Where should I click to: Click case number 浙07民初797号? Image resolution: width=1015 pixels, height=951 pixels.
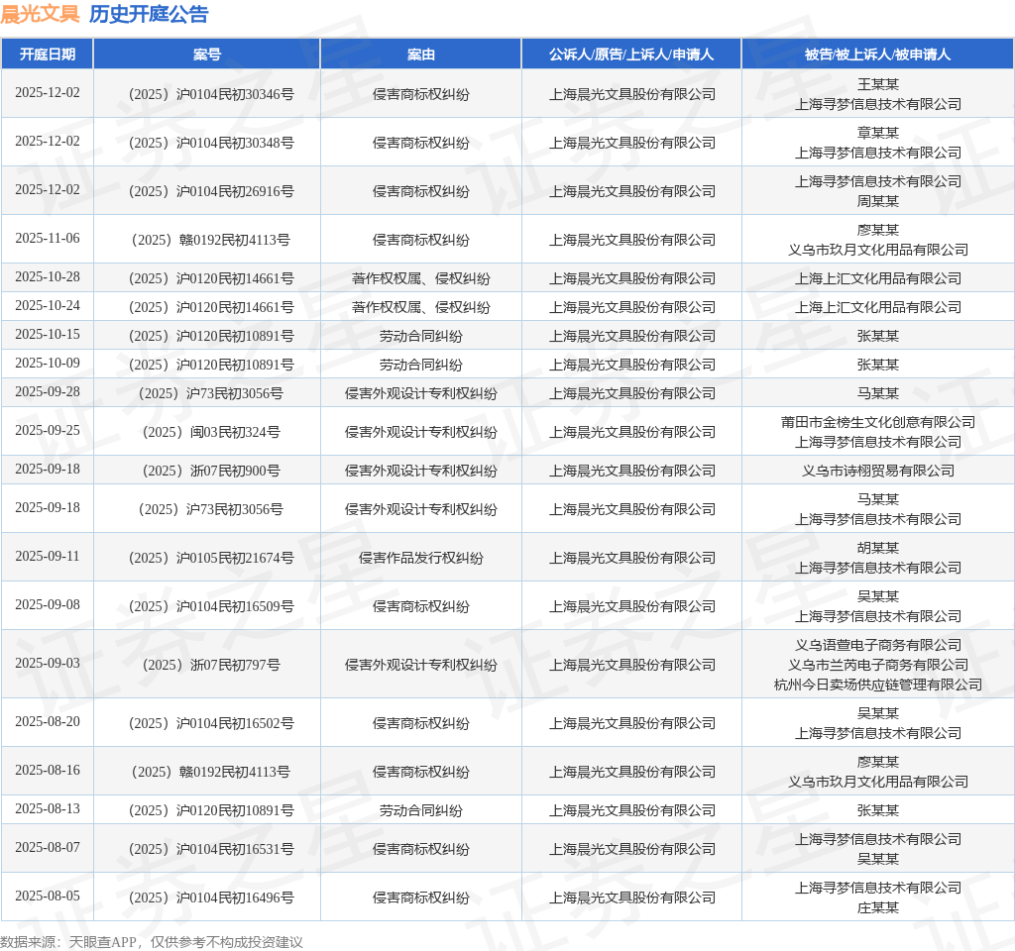(212, 665)
